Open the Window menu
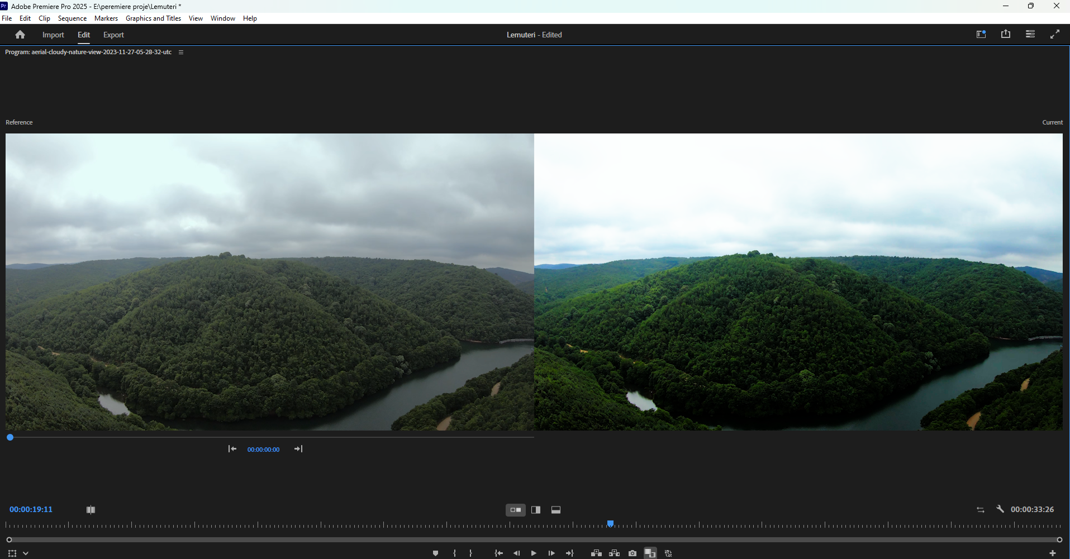This screenshot has height=559, width=1070. (223, 18)
